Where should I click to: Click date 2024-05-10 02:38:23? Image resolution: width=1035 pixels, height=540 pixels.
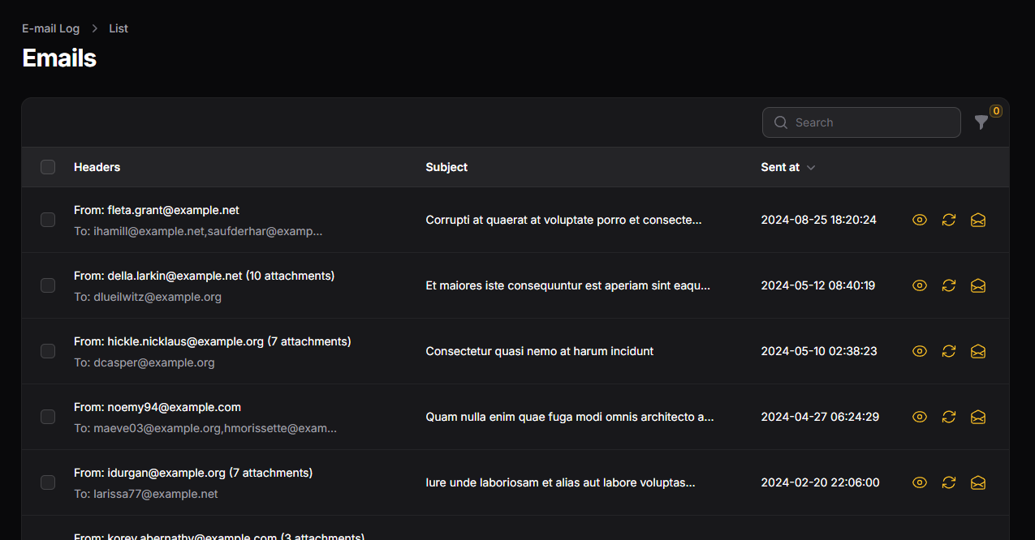point(819,351)
